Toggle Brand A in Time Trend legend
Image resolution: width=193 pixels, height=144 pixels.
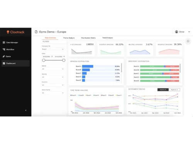(x=73, y=95)
